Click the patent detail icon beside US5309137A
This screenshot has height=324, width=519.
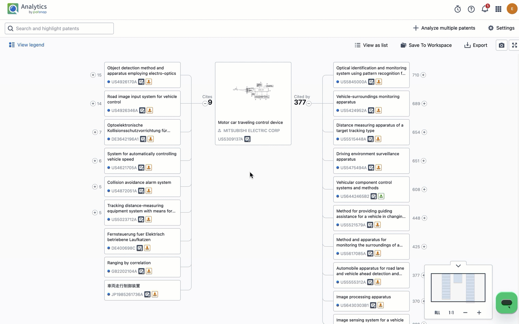coord(247,139)
